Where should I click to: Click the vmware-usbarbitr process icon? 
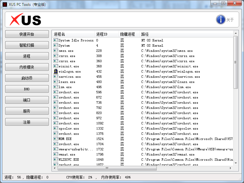click(x=56, y=149)
